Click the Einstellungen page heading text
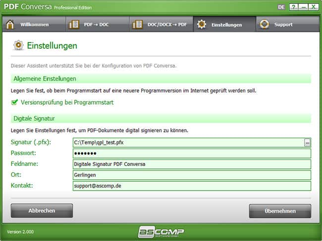Image resolution: width=322 pixels, height=241 pixels. [52, 45]
